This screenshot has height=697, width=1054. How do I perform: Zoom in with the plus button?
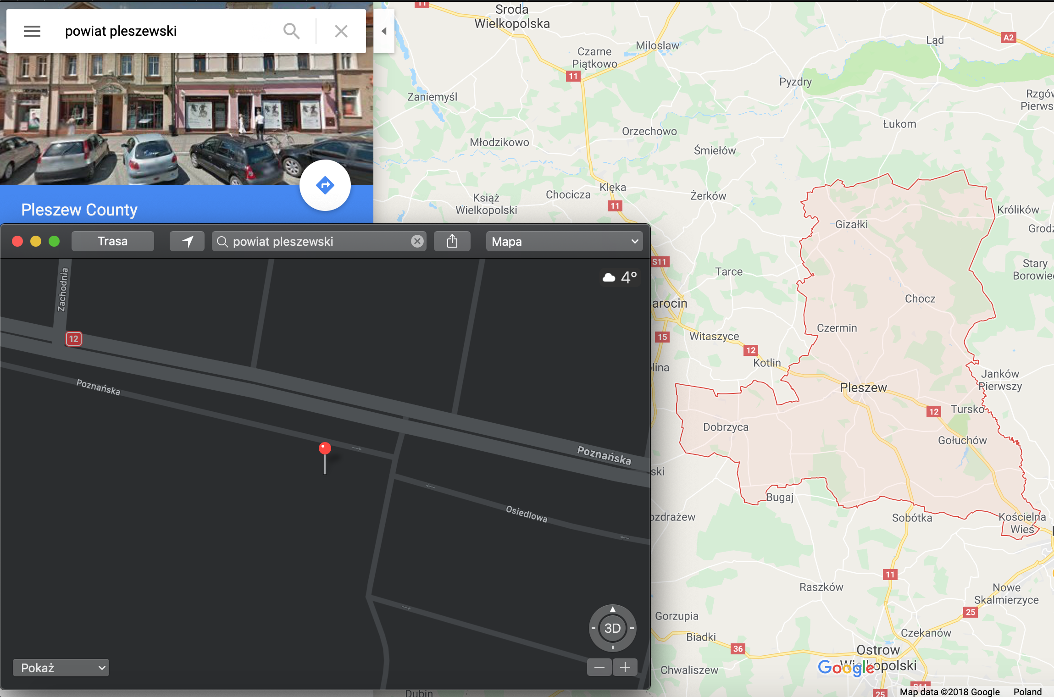[625, 667]
